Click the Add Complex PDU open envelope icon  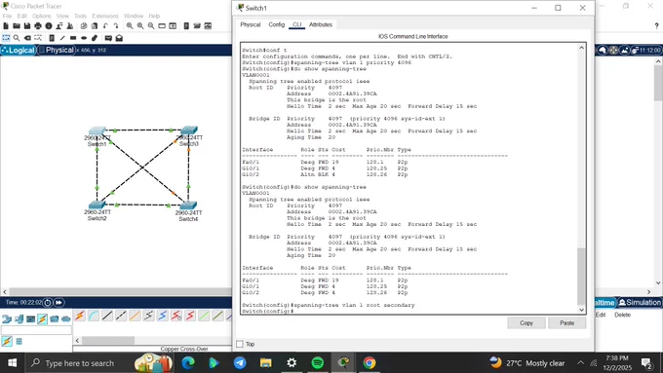pos(119,38)
